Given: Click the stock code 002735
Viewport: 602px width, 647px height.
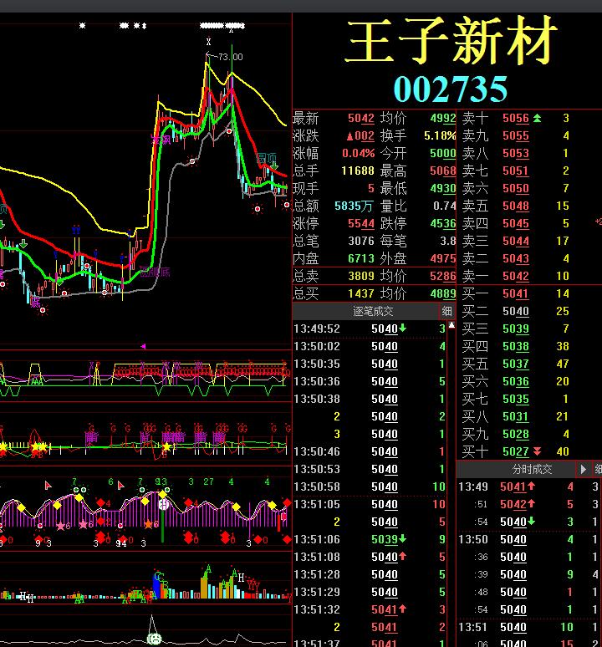Looking at the screenshot, I should click(x=450, y=89).
